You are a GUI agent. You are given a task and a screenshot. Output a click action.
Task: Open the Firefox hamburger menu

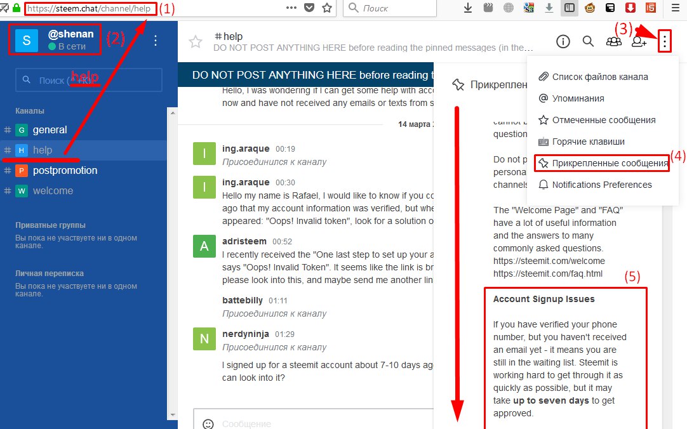tap(676, 8)
